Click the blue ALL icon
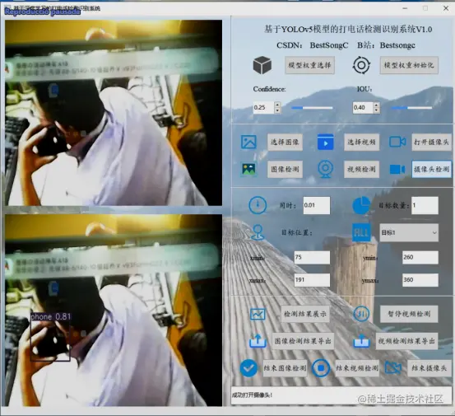 (361, 232)
